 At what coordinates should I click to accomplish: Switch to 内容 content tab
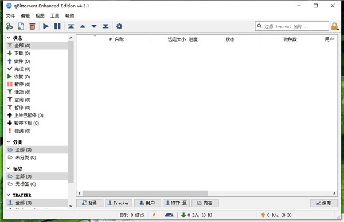click(x=205, y=203)
